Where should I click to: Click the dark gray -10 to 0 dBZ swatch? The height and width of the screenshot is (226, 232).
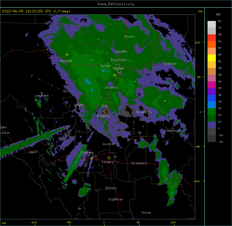(x=212, y=132)
